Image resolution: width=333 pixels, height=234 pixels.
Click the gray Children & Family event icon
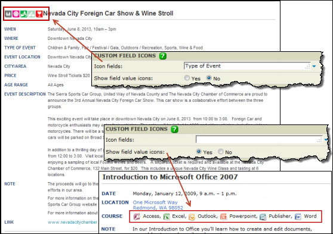[8, 14]
